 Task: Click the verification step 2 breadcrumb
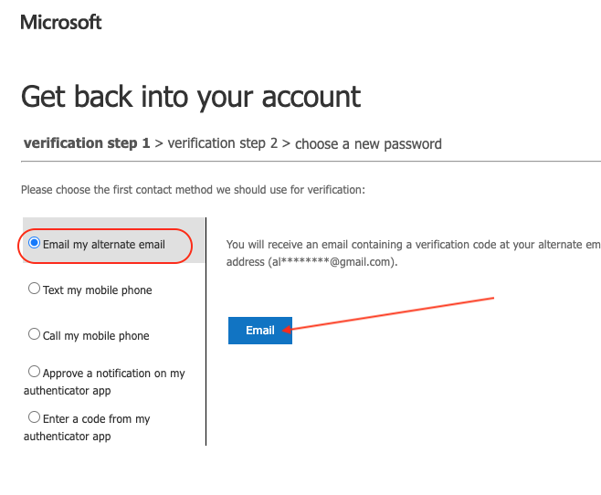coord(223,143)
